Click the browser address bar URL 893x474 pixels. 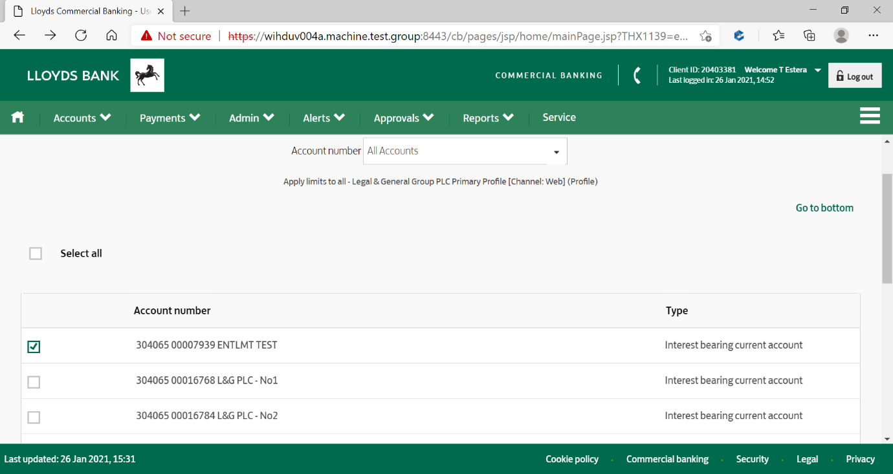click(458, 36)
